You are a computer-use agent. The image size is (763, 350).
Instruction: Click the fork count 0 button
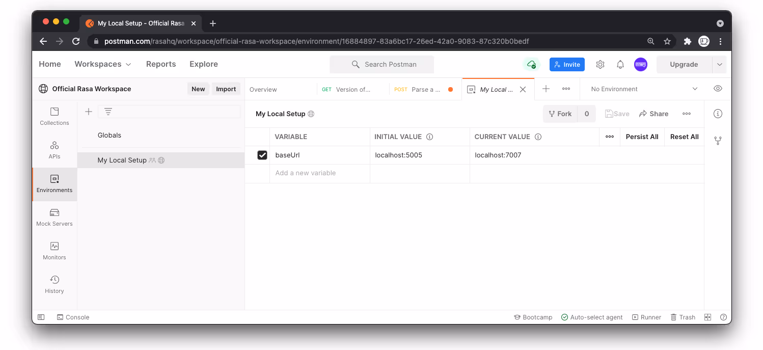(587, 114)
